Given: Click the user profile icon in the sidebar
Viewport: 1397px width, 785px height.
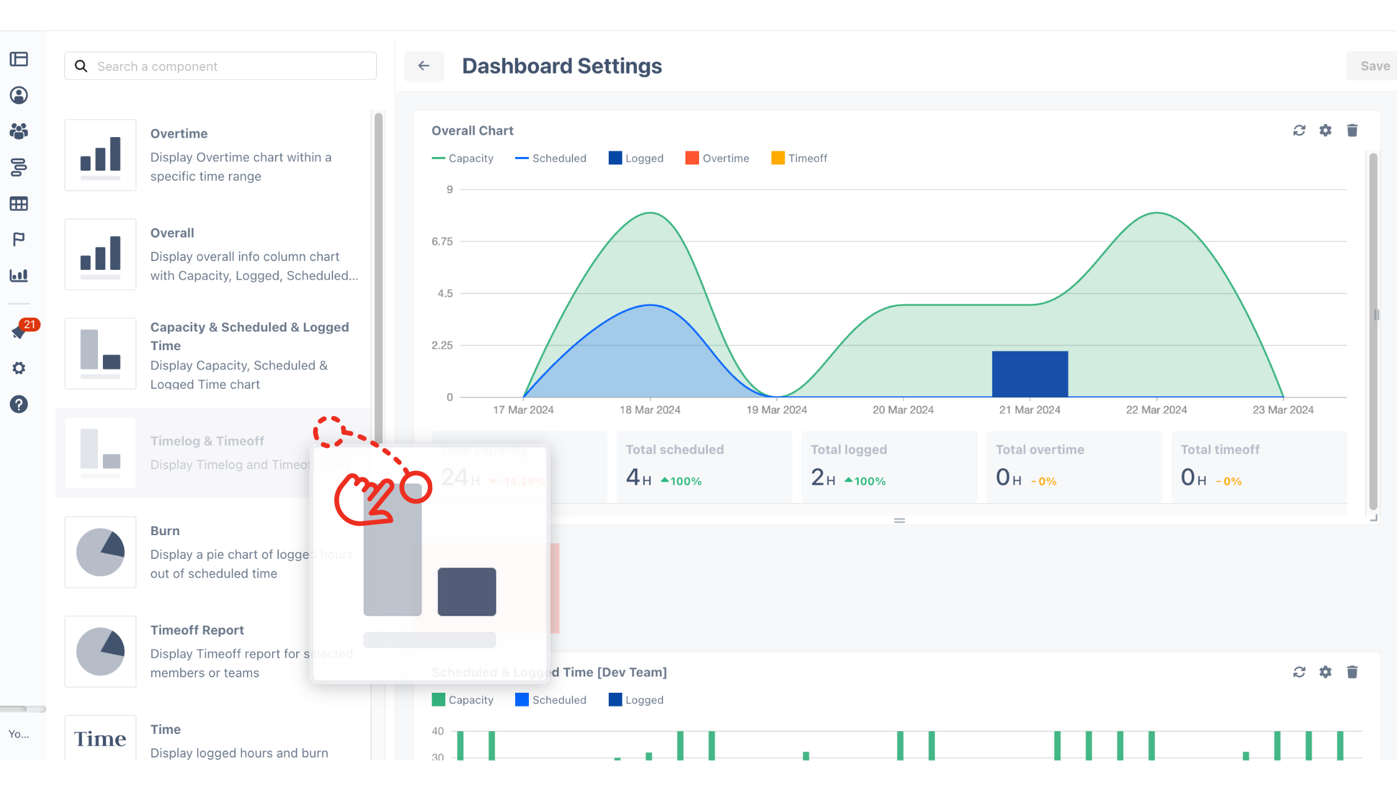Looking at the screenshot, I should (x=18, y=95).
